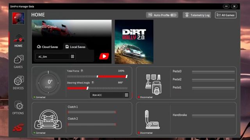Click the Total Force help icon
Image resolution: width=250 pixels, height=140 pixels.
click(x=82, y=71)
